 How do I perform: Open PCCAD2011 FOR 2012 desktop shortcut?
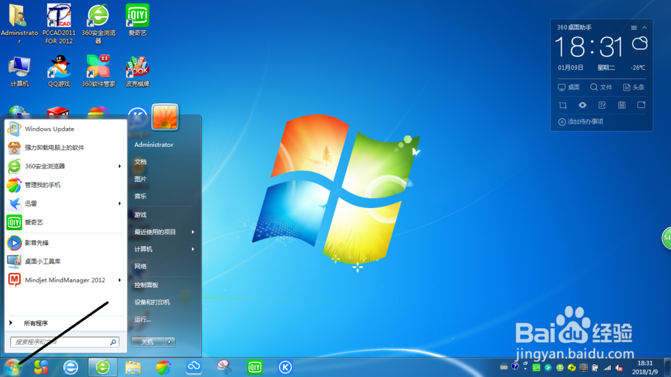58,24
